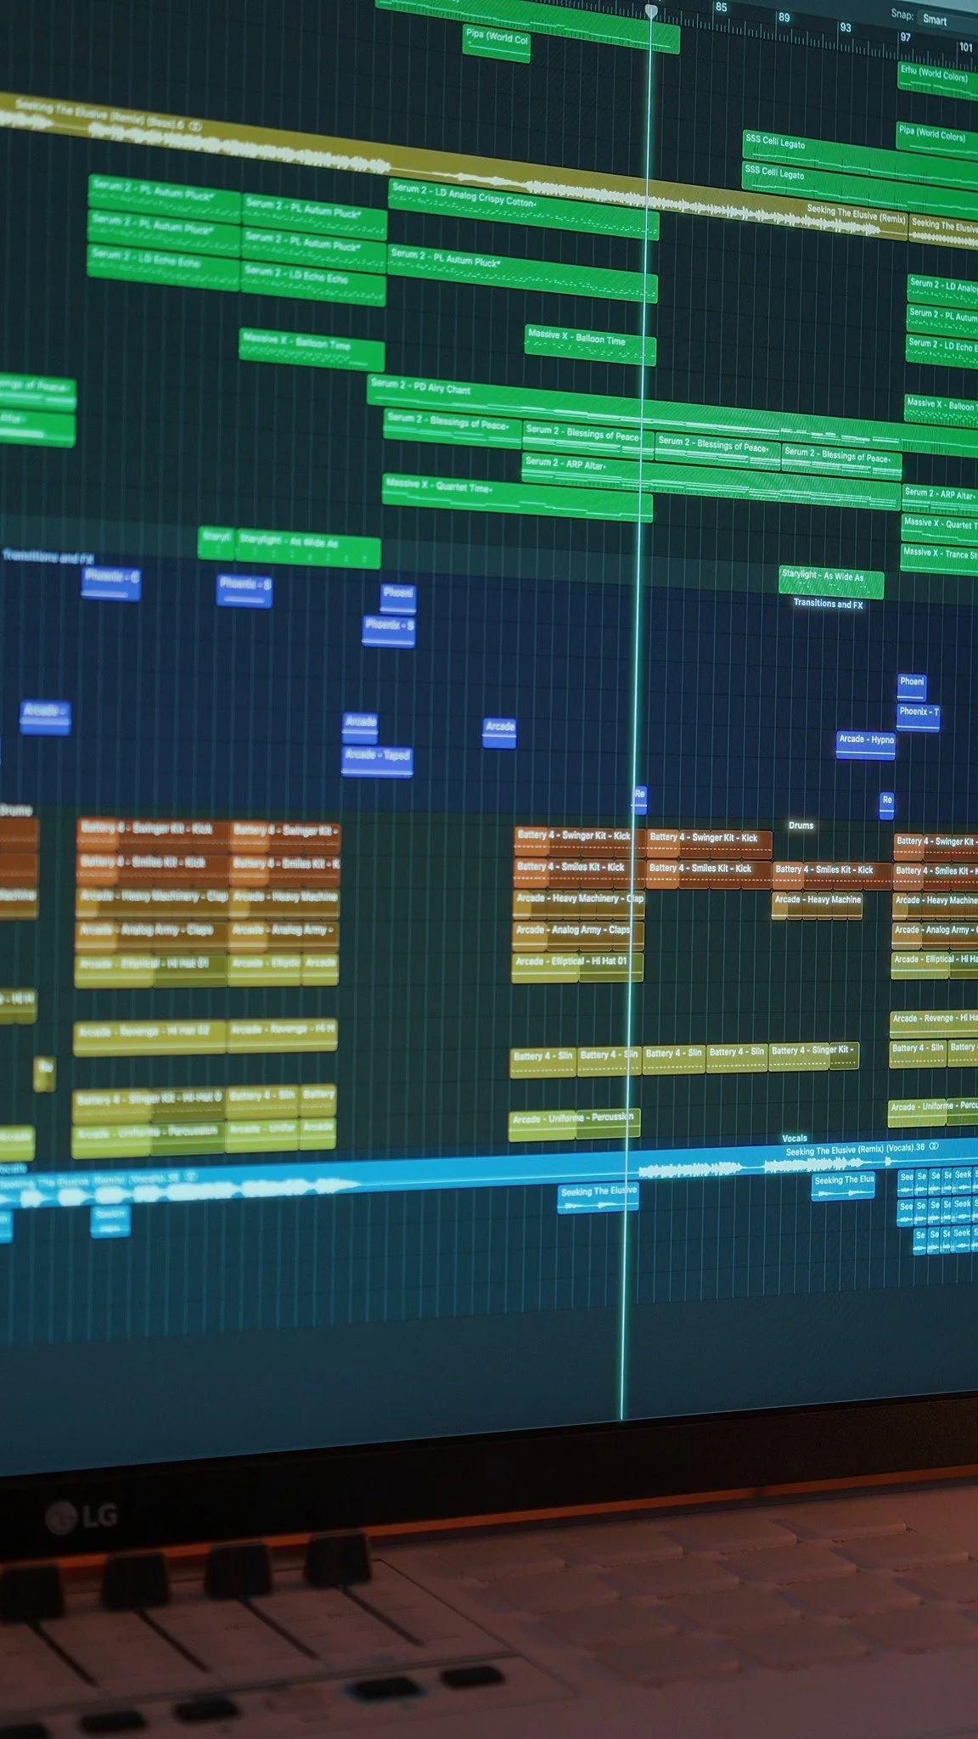Grab the playhead handle in the ruler

(x=651, y=11)
